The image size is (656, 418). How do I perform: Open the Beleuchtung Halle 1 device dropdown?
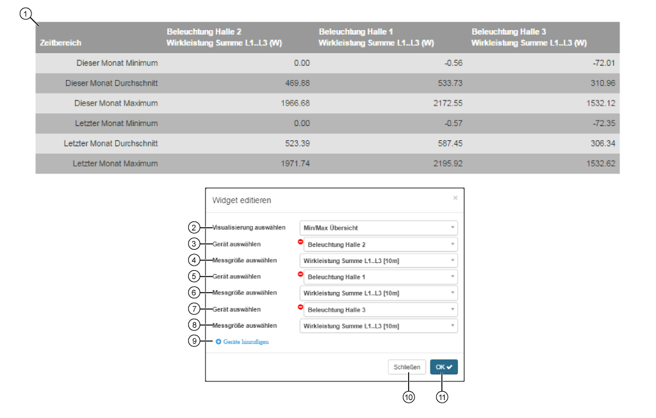(381, 277)
